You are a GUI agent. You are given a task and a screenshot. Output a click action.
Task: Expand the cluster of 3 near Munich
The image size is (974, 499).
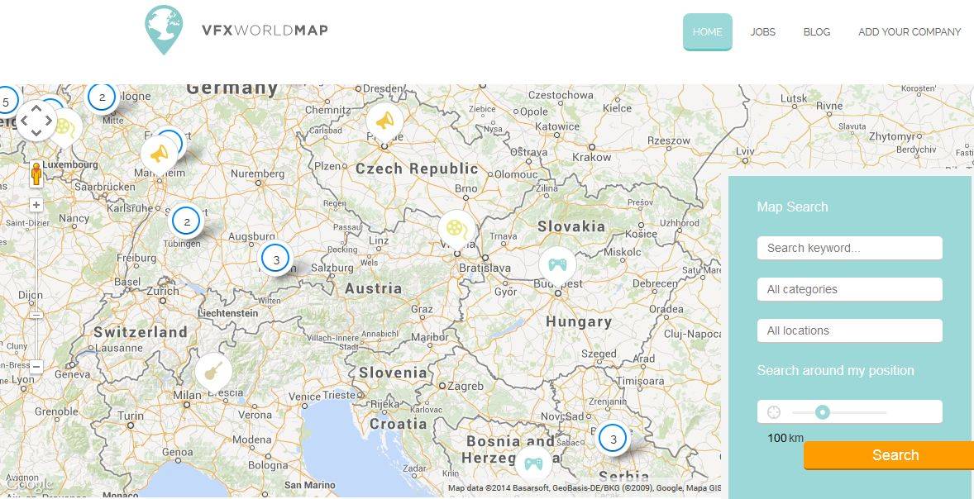coord(276,259)
